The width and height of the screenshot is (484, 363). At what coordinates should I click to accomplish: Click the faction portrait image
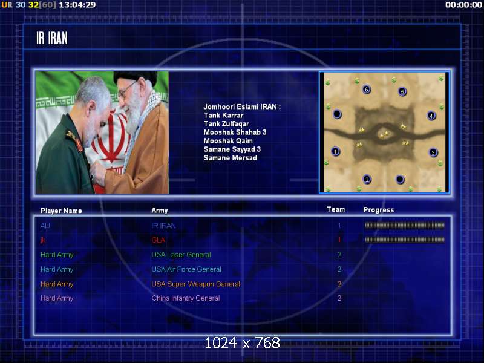pyautogui.click(x=102, y=132)
